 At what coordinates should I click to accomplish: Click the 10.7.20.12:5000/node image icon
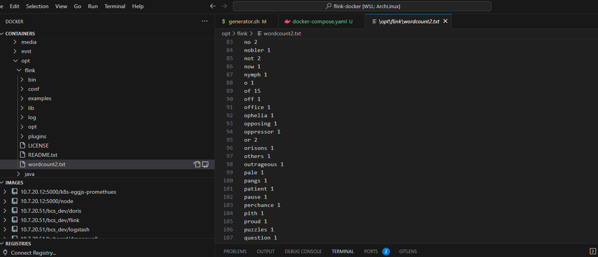click(15, 201)
